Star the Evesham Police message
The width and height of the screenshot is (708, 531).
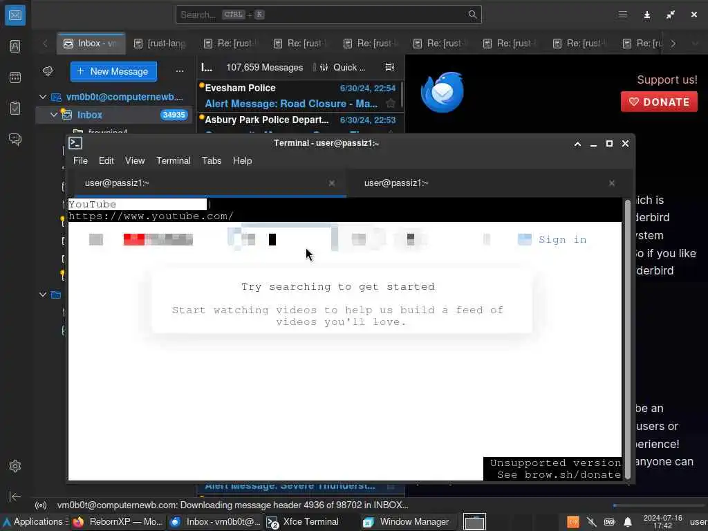pyautogui.click(x=391, y=104)
